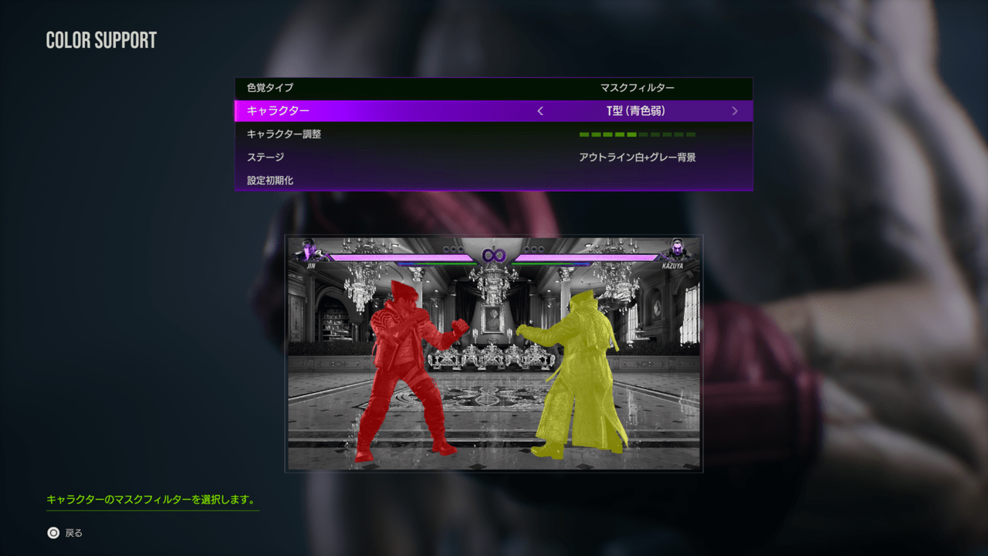Click the preview battle screen thumbnail

pos(494,354)
